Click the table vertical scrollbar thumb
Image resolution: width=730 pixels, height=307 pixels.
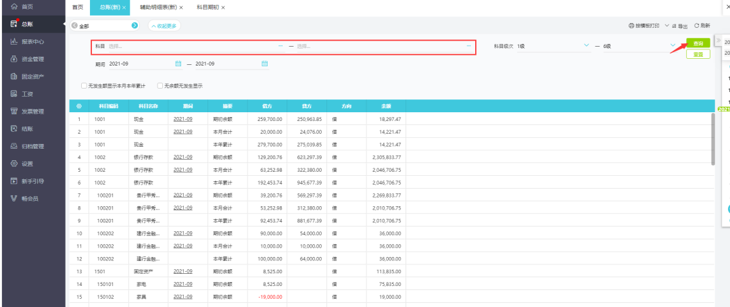pos(713,139)
